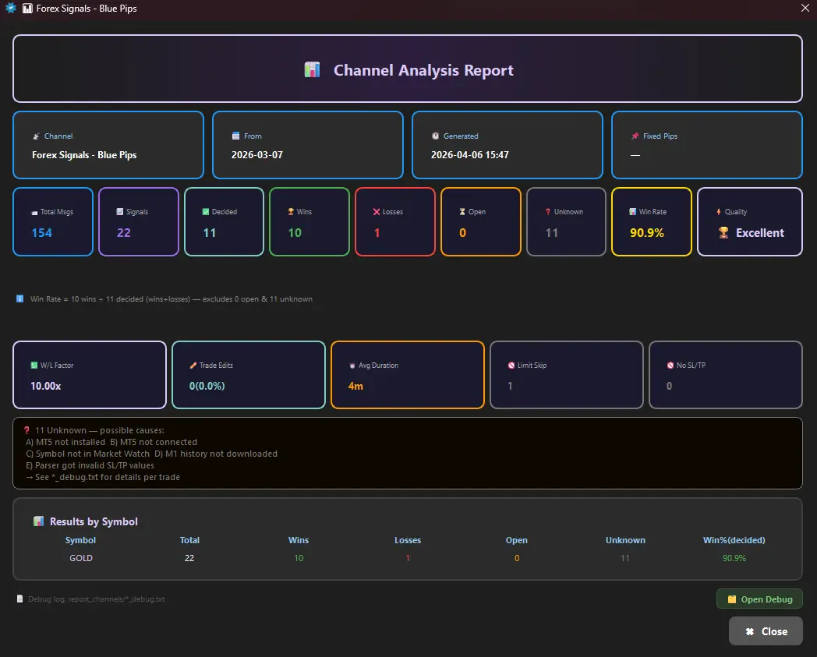Viewport: 817px width, 657px height.
Task: Click the Results by Symbol icon
Action: click(x=38, y=521)
